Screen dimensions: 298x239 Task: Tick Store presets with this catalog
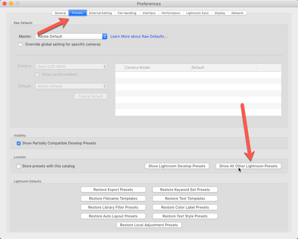(x=19, y=166)
